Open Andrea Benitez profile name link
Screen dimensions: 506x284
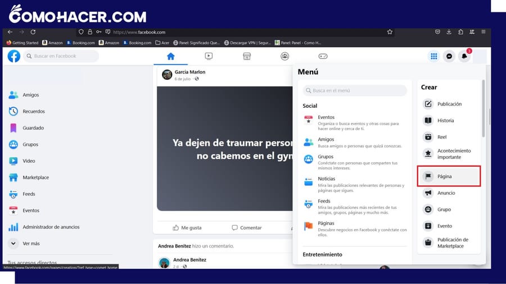189,259
